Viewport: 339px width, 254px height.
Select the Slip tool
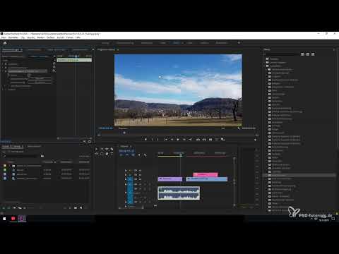point(97,154)
